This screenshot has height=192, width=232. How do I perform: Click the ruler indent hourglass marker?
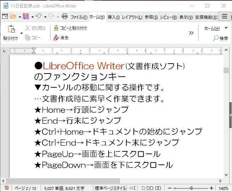34,51
